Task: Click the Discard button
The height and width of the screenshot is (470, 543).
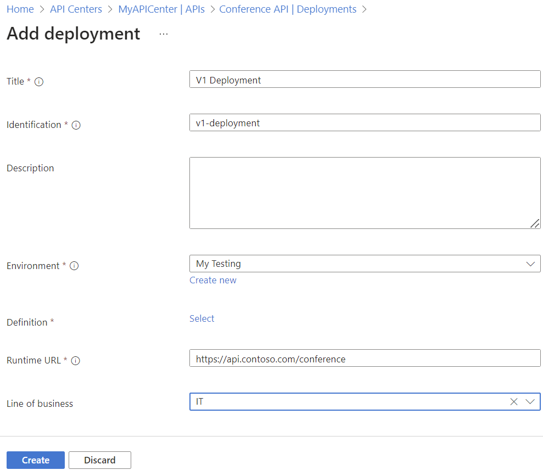Action: pyautogui.click(x=99, y=460)
